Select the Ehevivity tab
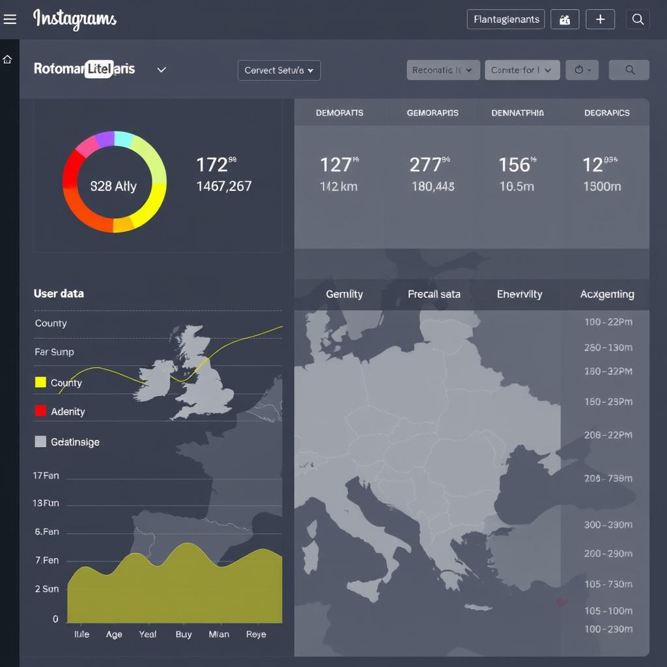Image resolution: width=667 pixels, height=667 pixels. coord(519,294)
